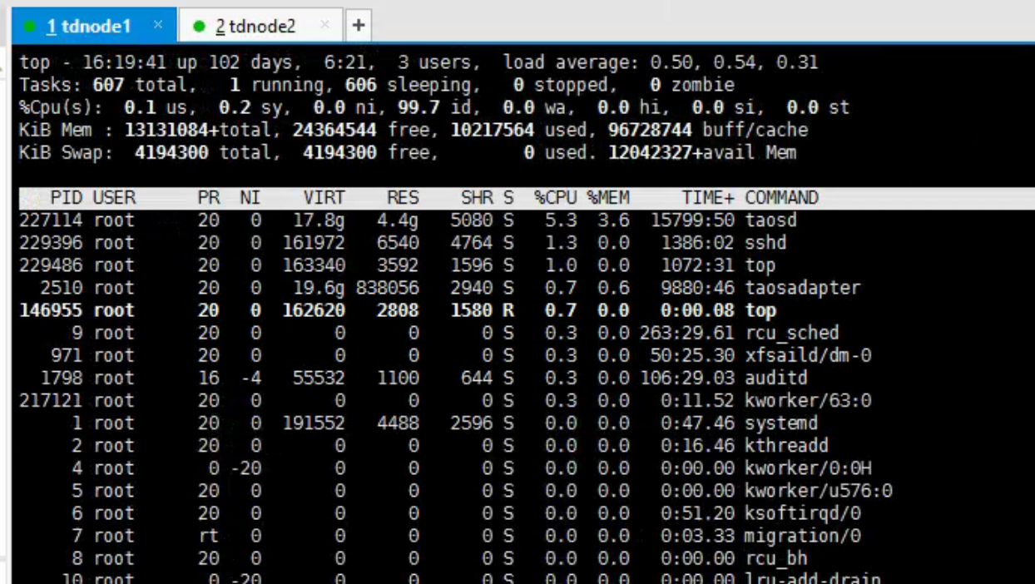The image size is (1035, 584).
Task: Click the 10217564 used memory value
Action: click(492, 130)
